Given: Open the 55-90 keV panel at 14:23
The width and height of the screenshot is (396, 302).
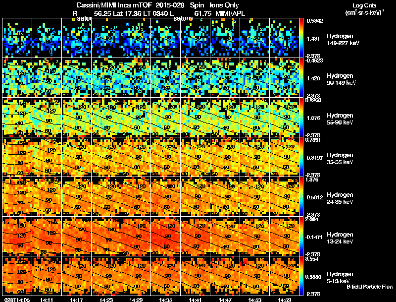Looking at the screenshot, I should pos(106,118).
